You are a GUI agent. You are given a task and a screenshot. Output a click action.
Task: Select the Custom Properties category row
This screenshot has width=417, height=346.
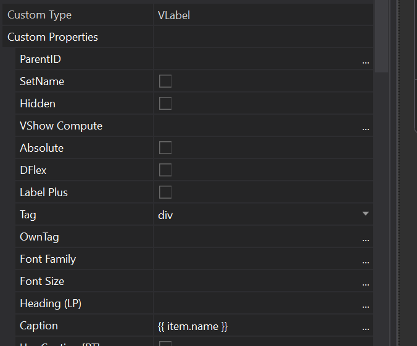[x=52, y=37]
